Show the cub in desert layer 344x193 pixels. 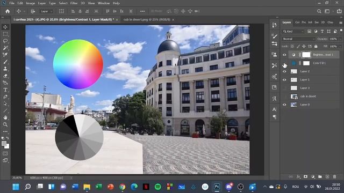coord(284,96)
